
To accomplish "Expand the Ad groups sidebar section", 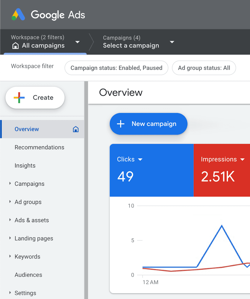I will click(10, 202).
